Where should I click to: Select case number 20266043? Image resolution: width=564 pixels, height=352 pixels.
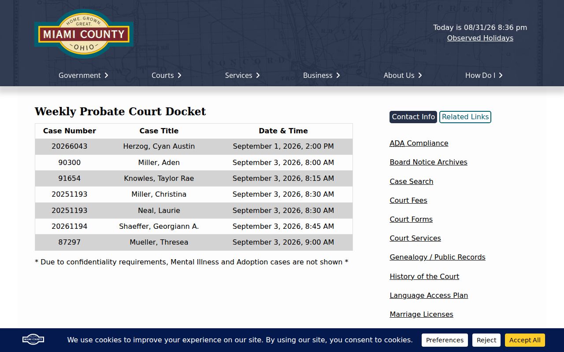click(x=70, y=146)
